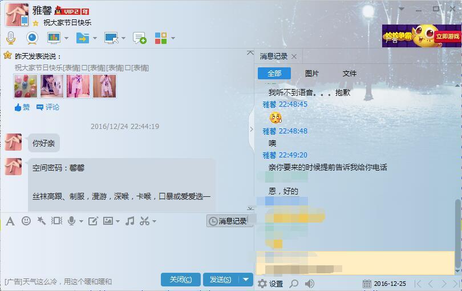Collapse side panel with middle arrow handle
Image resolution: width=462 pixels, height=291 pixels.
coord(252,129)
